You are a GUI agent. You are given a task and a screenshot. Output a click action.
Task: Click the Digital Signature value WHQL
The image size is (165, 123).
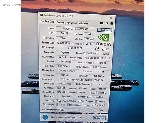(x=99, y=84)
